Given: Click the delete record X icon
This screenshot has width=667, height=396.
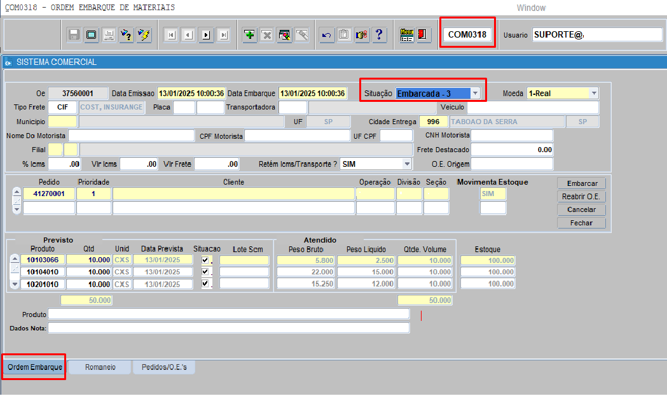Looking at the screenshot, I should (266, 35).
